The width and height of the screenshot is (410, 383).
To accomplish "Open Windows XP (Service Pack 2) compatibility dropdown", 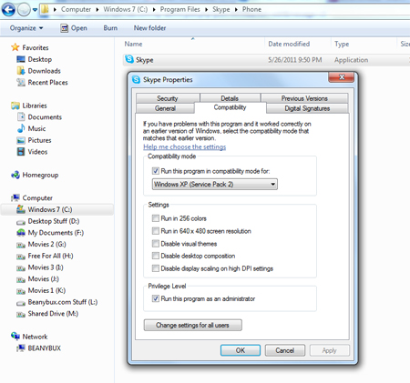I will [x=214, y=184].
